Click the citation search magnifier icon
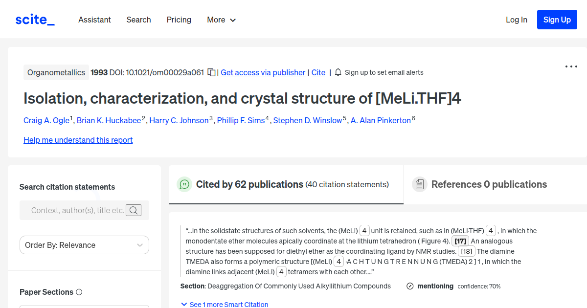This screenshot has height=308, width=587. coord(134,210)
